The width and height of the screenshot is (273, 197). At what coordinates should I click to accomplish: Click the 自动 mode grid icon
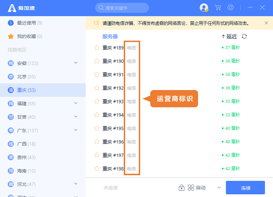[191, 187]
